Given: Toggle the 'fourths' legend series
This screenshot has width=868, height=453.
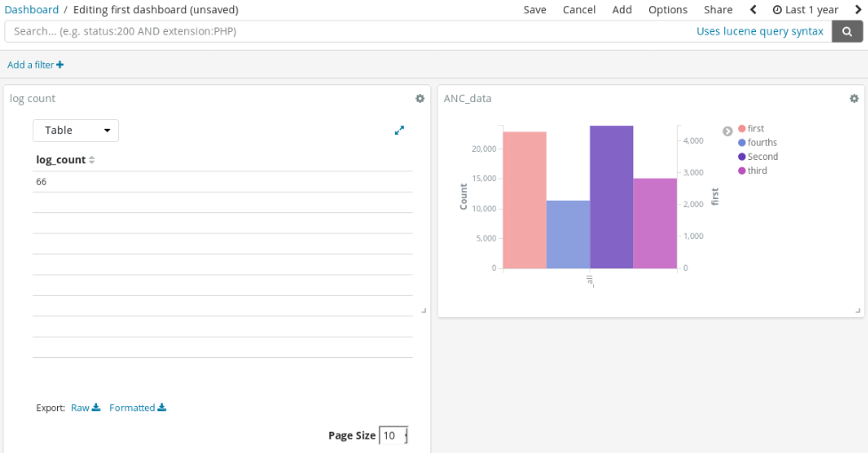Looking at the screenshot, I should tap(761, 142).
